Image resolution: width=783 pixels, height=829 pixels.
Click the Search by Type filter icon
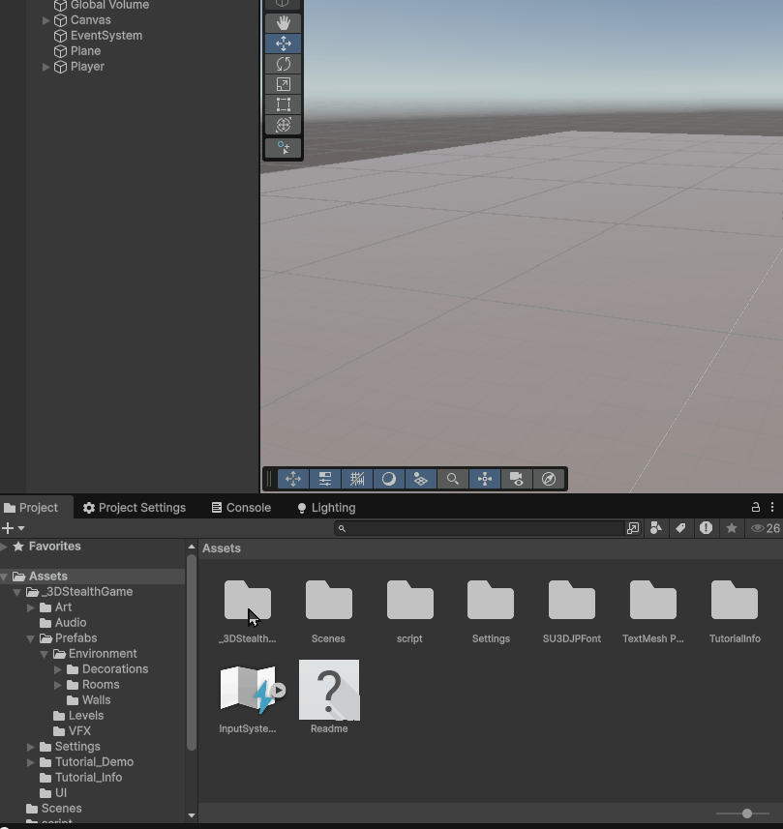tap(657, 528)
